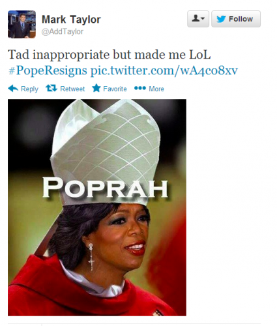Open the embedded meme image
The height and width of the screenshot is (326, 277).
tap(97, 207)
